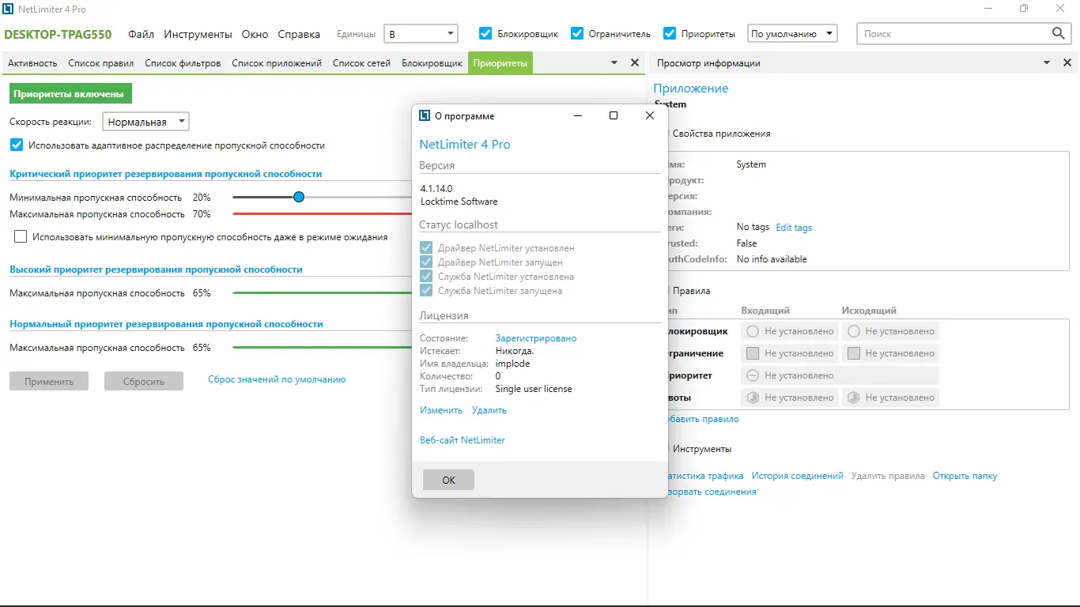Click the Служба NetLimiter запущена checkbox
The height and width of the screenshot is (607, 1080).
[426, 291]
